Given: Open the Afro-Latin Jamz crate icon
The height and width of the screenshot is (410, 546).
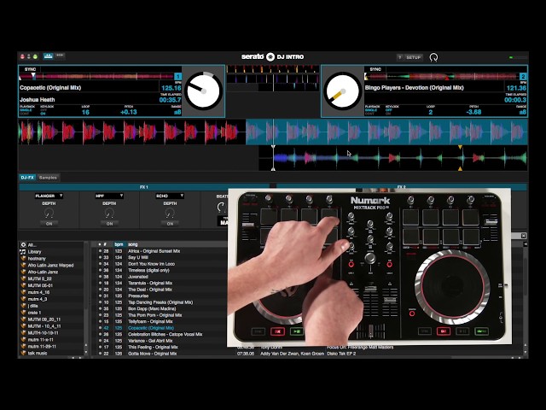Looking at the screenshot, I should [x=23, y=272].
